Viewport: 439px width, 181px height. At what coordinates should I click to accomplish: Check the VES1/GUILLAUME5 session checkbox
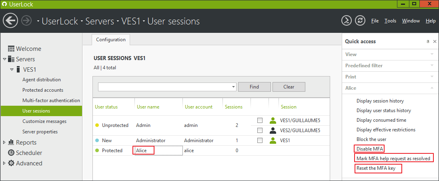pos(260,120)
